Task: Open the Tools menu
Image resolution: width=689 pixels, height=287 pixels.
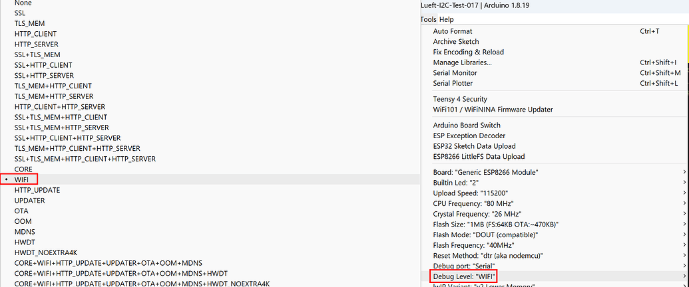Action: point(429,19)
